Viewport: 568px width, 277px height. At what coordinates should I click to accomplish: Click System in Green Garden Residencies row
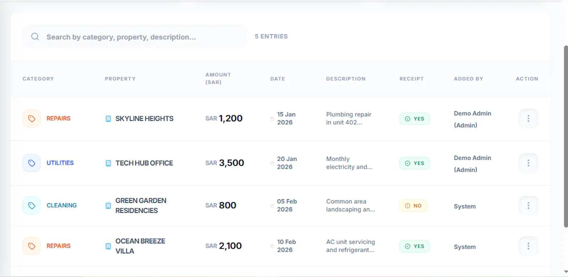[465, 206]
